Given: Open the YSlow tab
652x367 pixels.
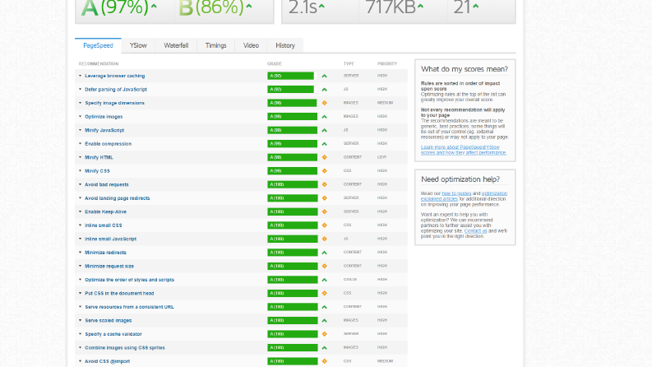Looking at the screenshot, I should point(138,46).
